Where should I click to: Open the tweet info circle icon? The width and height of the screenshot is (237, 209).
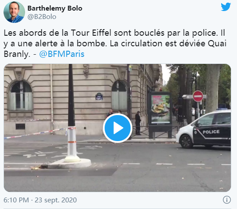(x=227, y=200)
